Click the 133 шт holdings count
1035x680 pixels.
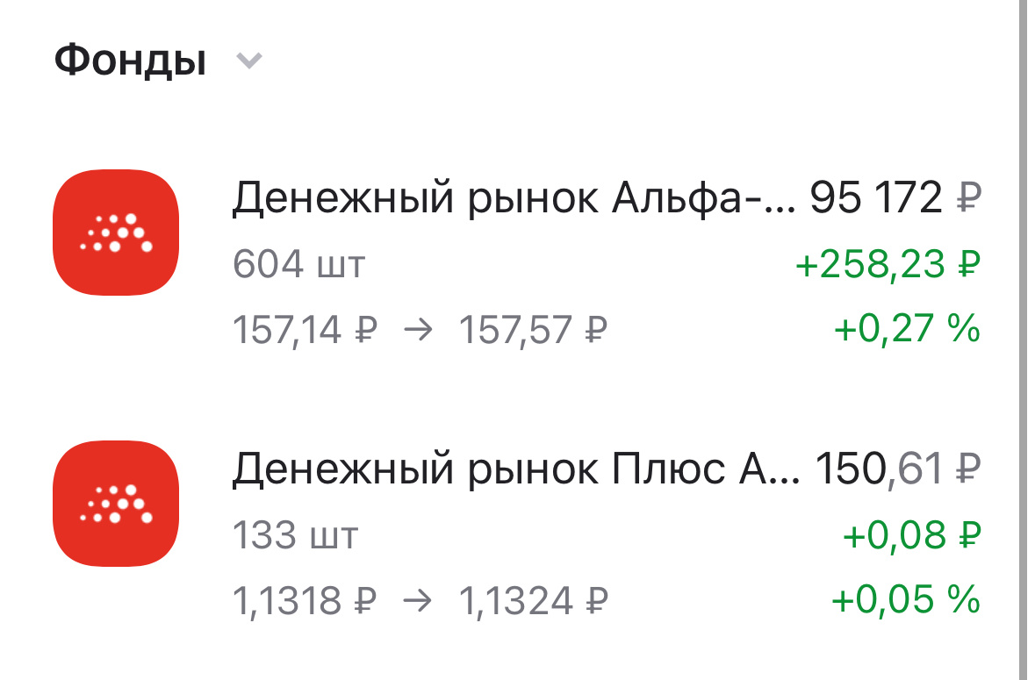pyautogui.click(x=294, y=535)
